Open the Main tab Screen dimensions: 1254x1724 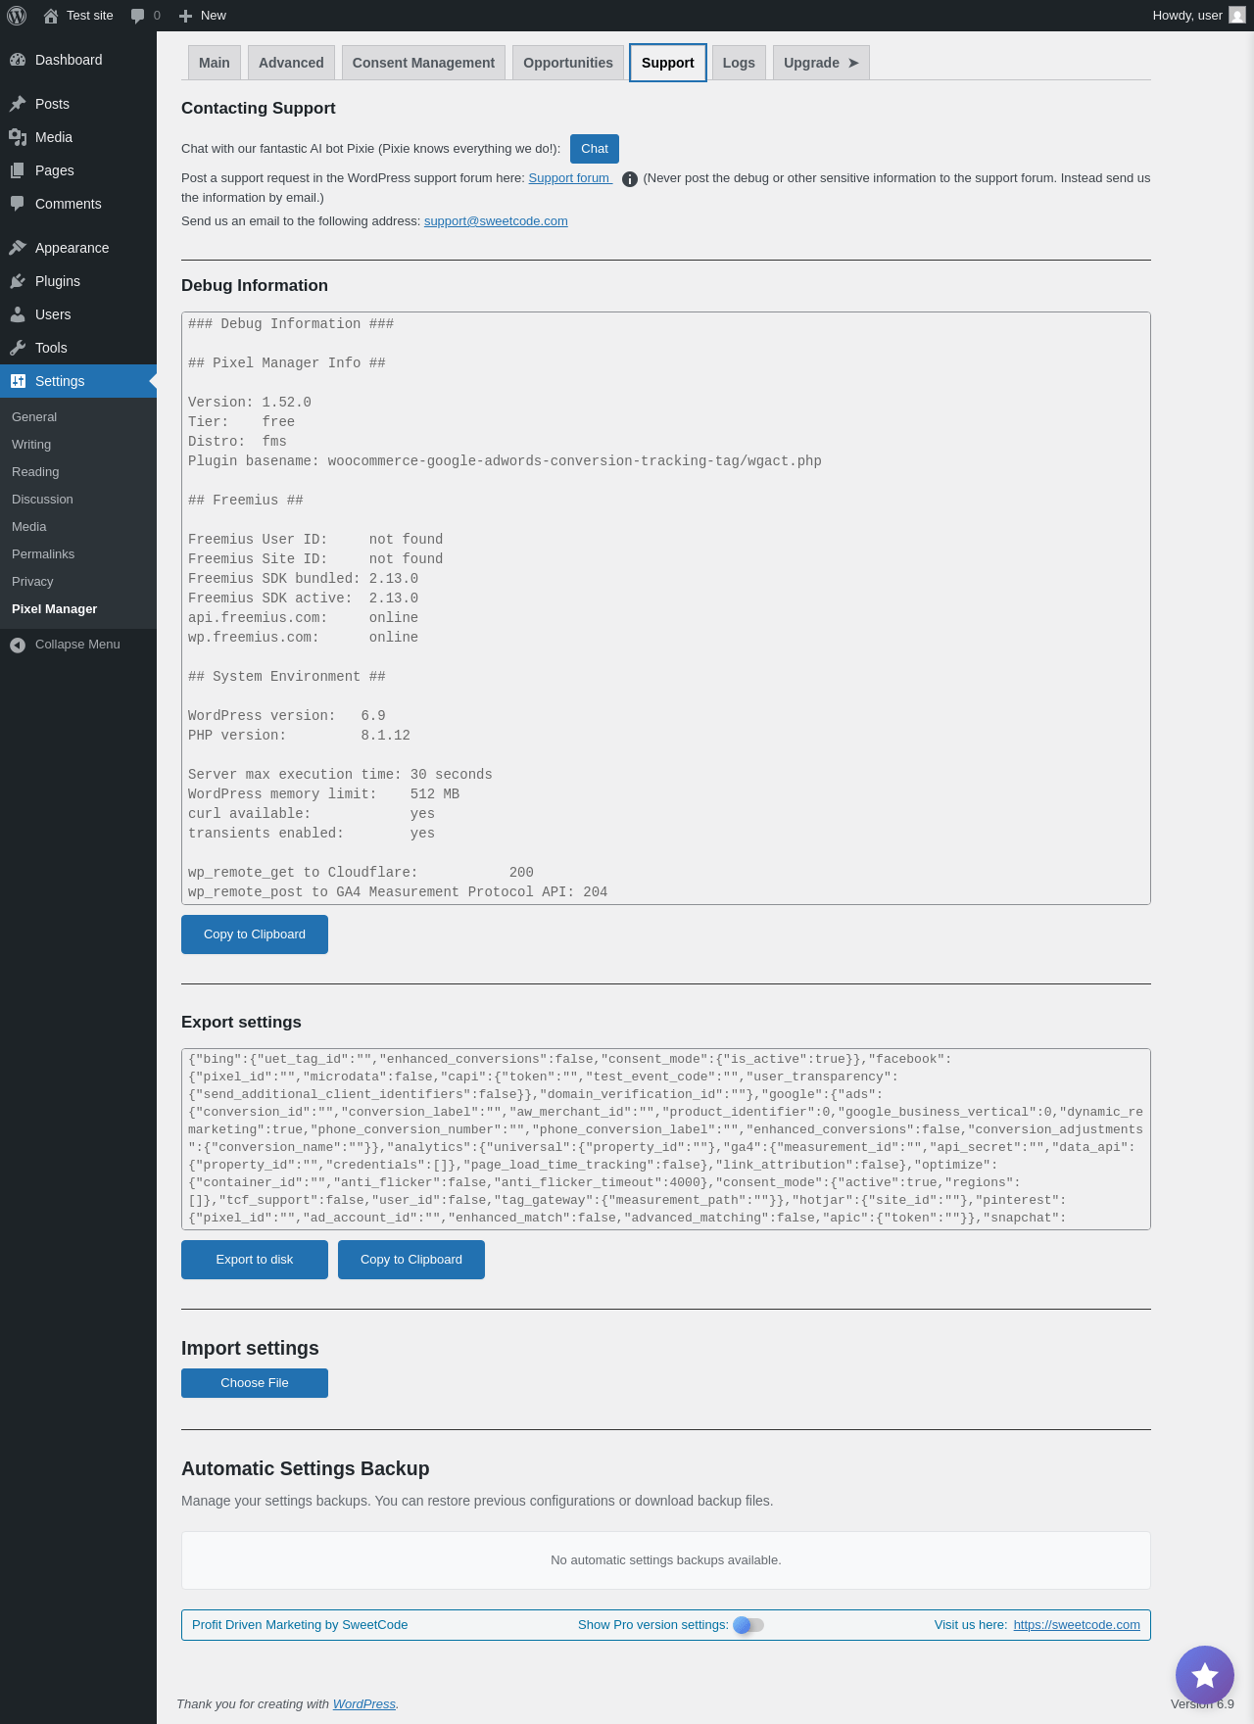pos(215,63)
